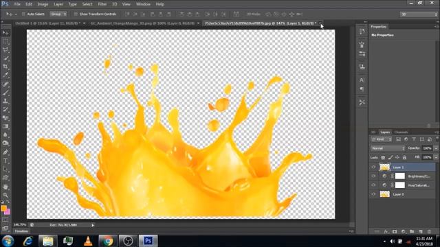
Task: Switch to the Untitled-1 document tab
Action: click(47, 23)
